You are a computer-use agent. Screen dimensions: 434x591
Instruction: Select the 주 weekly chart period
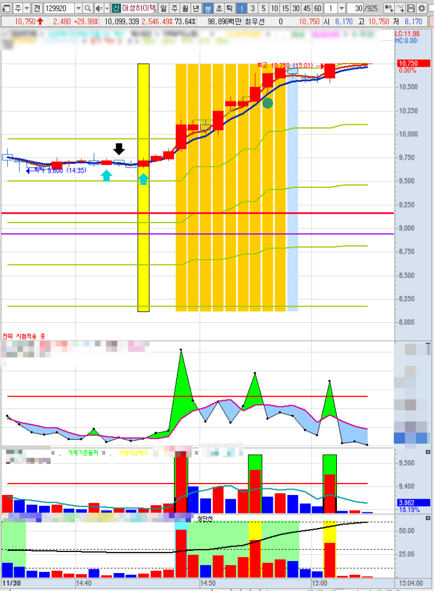175,8
